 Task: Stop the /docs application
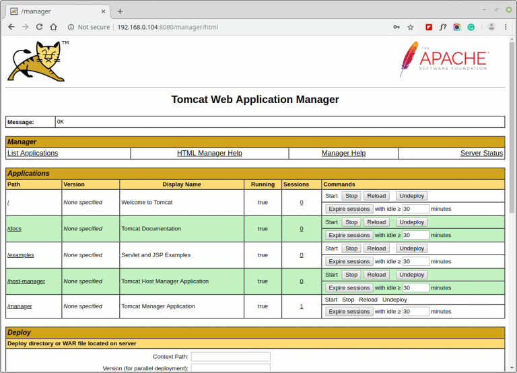(x=351, y=222)
